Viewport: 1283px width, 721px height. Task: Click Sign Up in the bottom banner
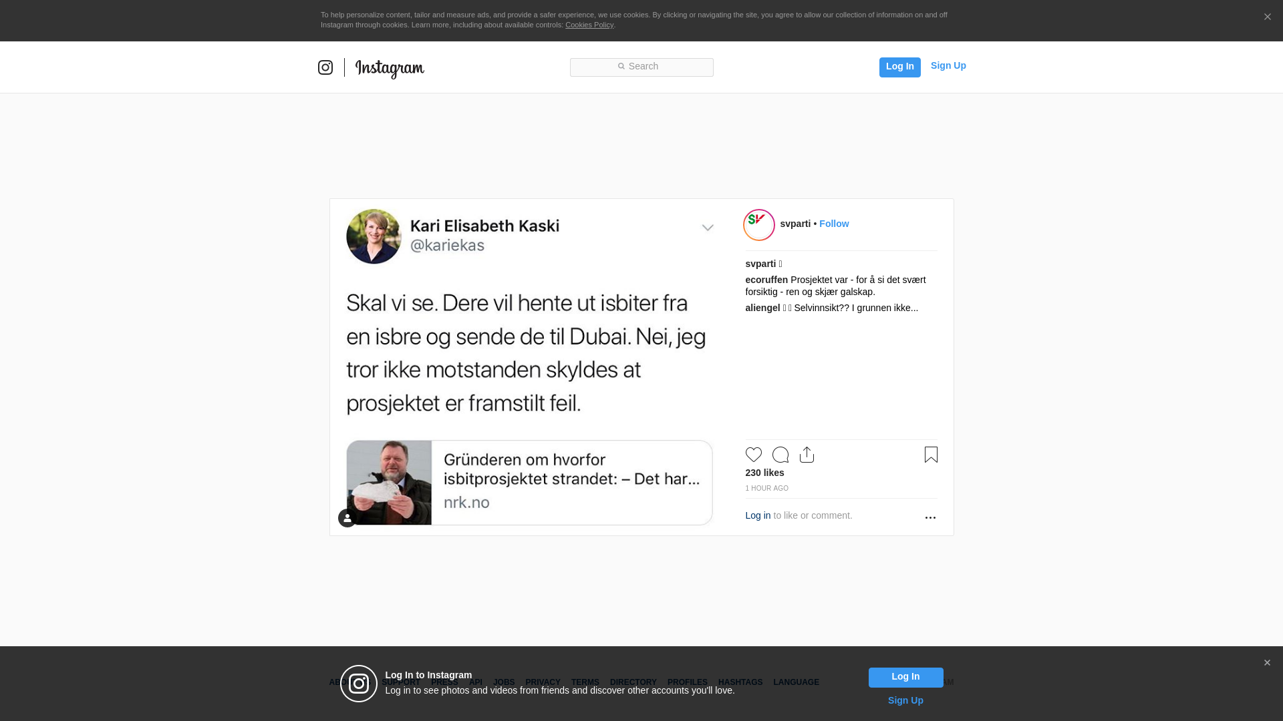(905, 700)
